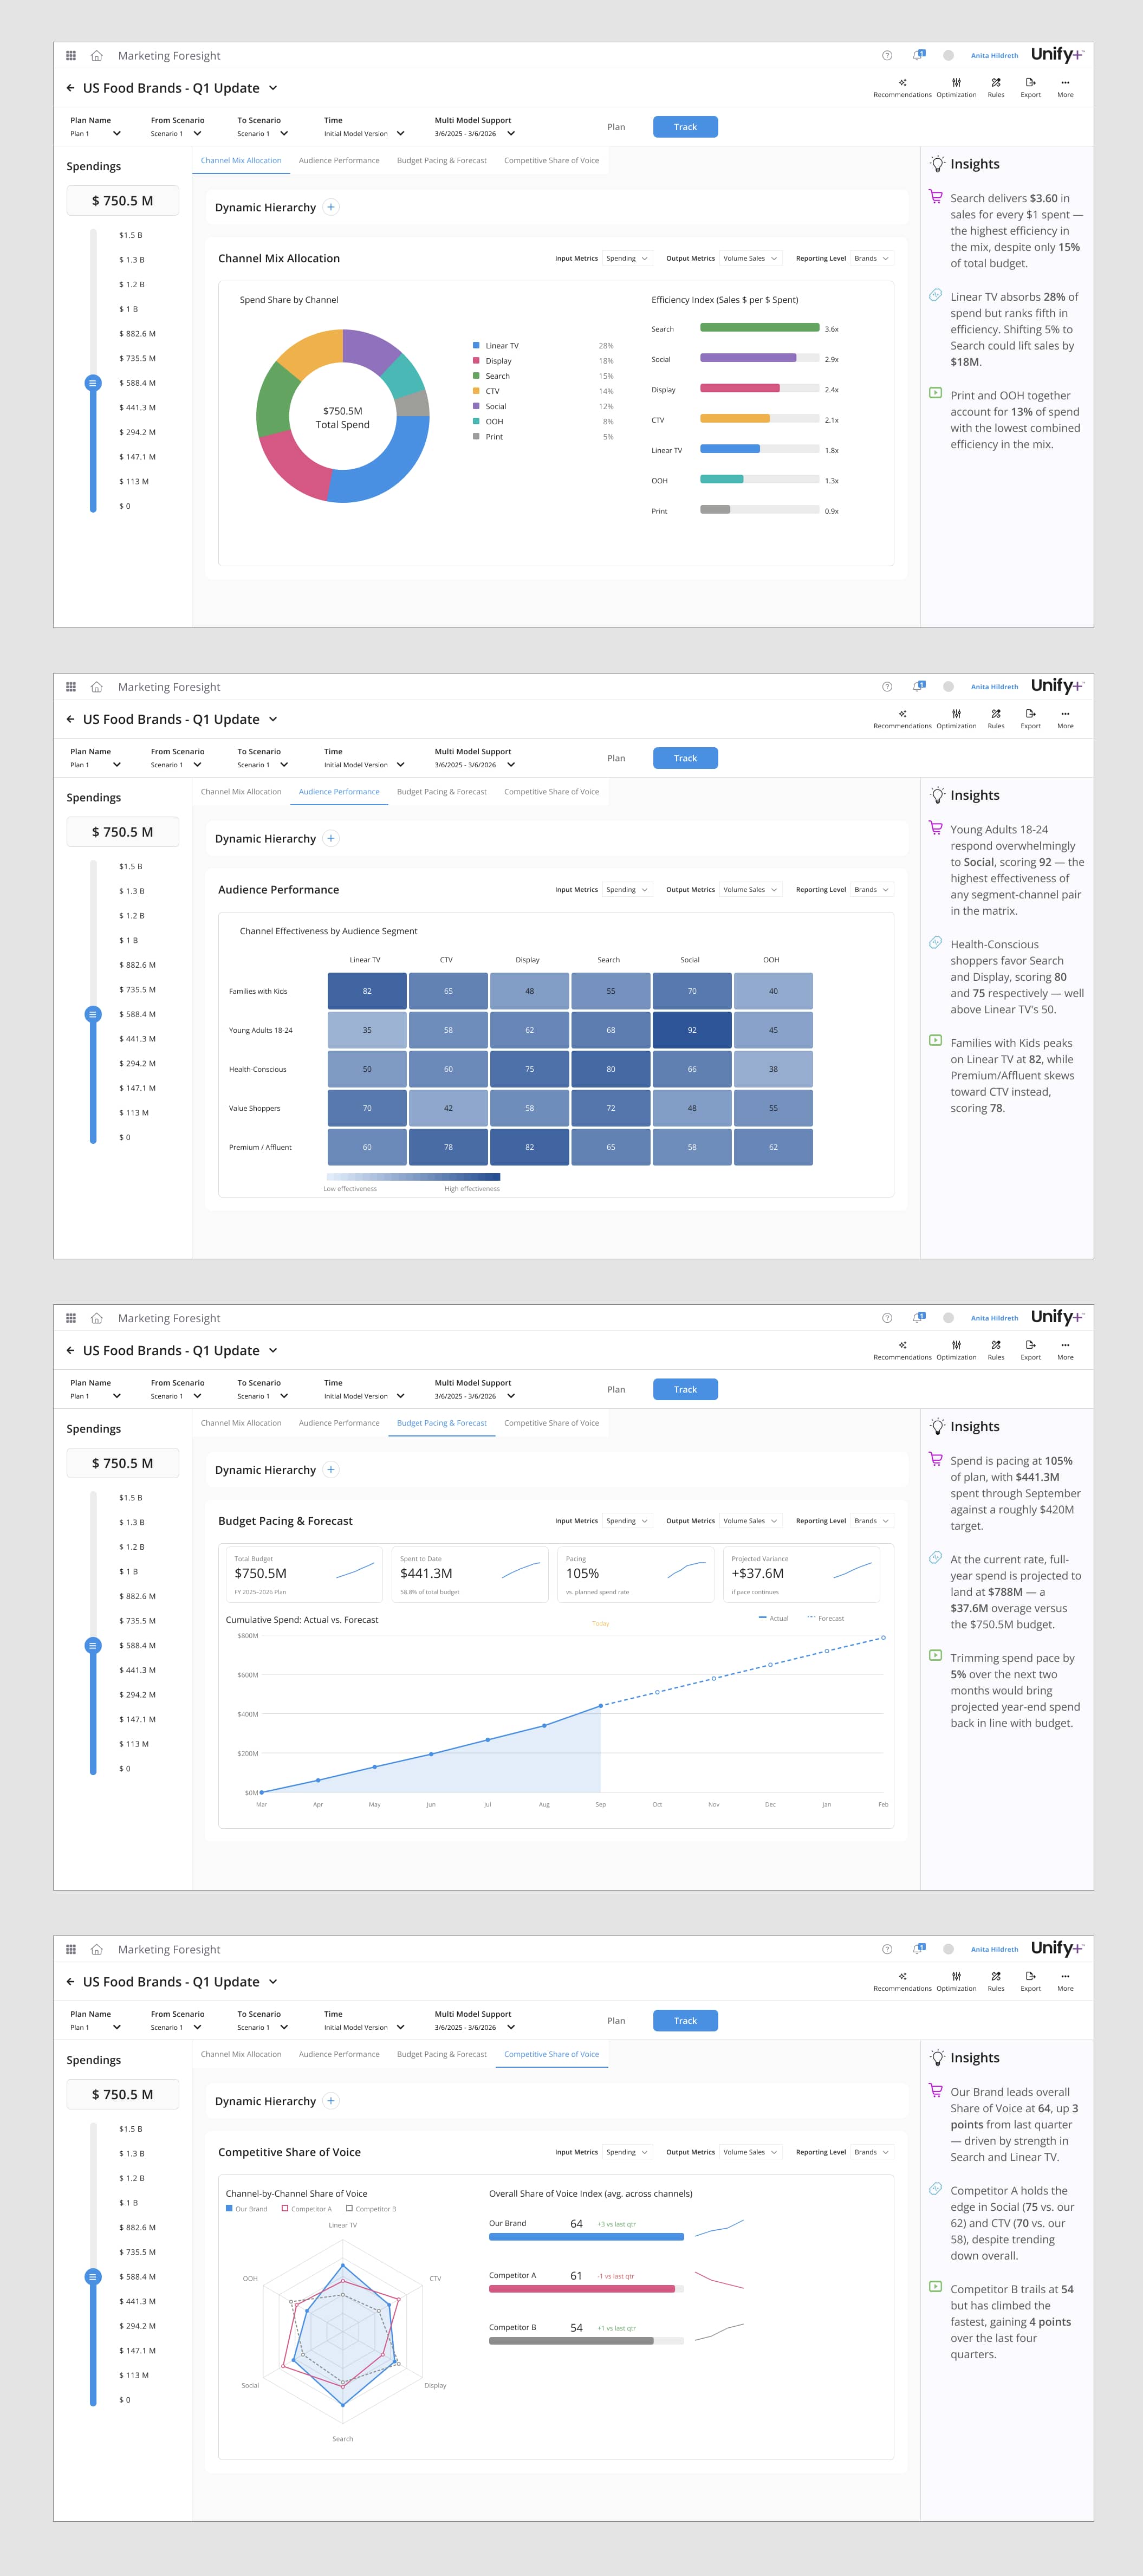Select Track mode in Budget Pacing & Forecast screen
The image size is (1143, 2576).
tap(685, 1389)
